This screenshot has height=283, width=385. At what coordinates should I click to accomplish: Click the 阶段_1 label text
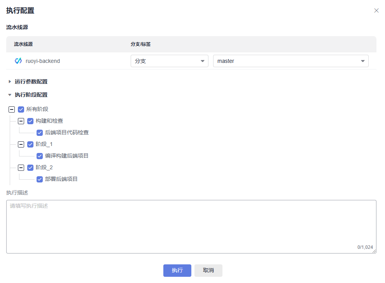click(x=44, y=144)
